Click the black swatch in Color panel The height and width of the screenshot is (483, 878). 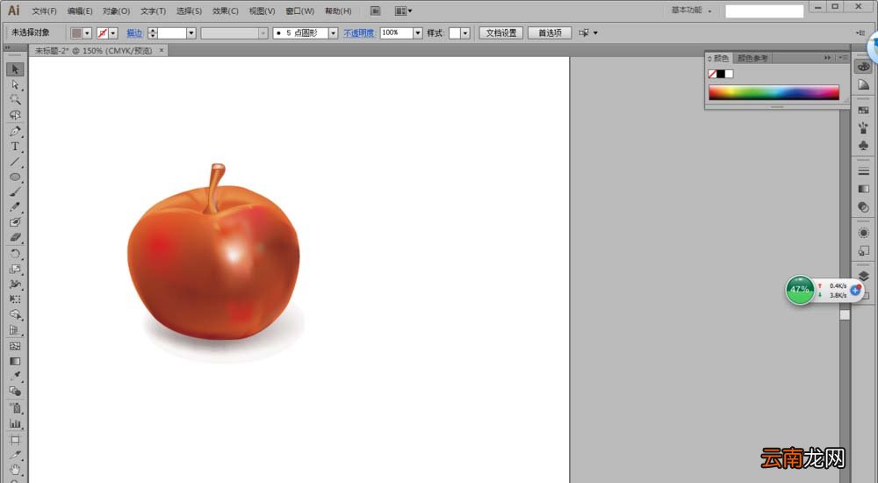[x=721, y=74]
